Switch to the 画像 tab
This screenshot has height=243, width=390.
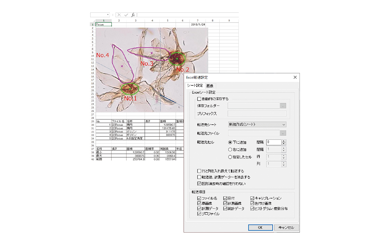point(210,86)
